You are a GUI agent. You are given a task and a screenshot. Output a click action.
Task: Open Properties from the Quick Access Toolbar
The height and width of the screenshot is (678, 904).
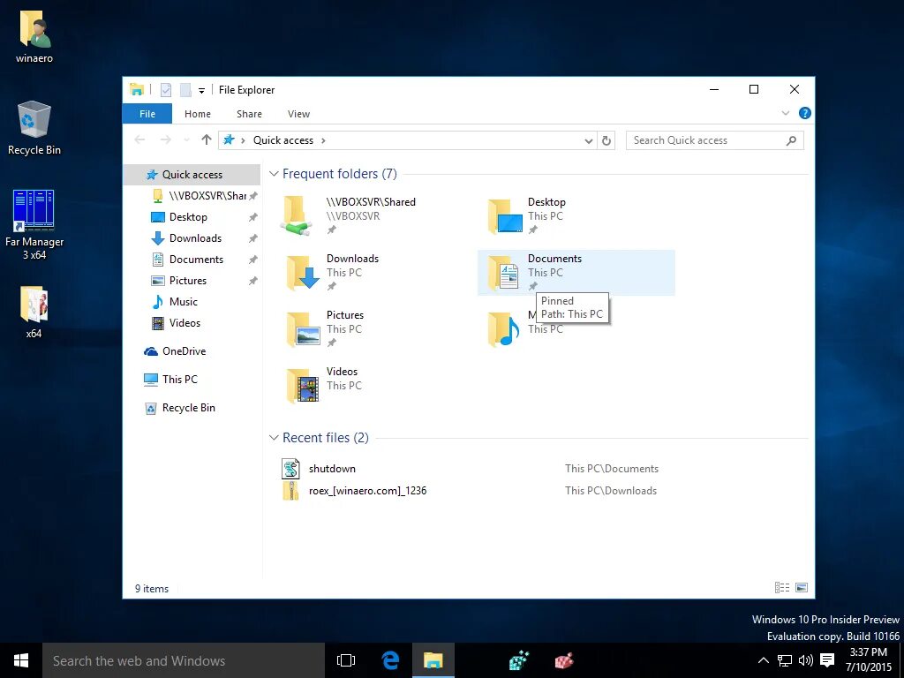166,89
